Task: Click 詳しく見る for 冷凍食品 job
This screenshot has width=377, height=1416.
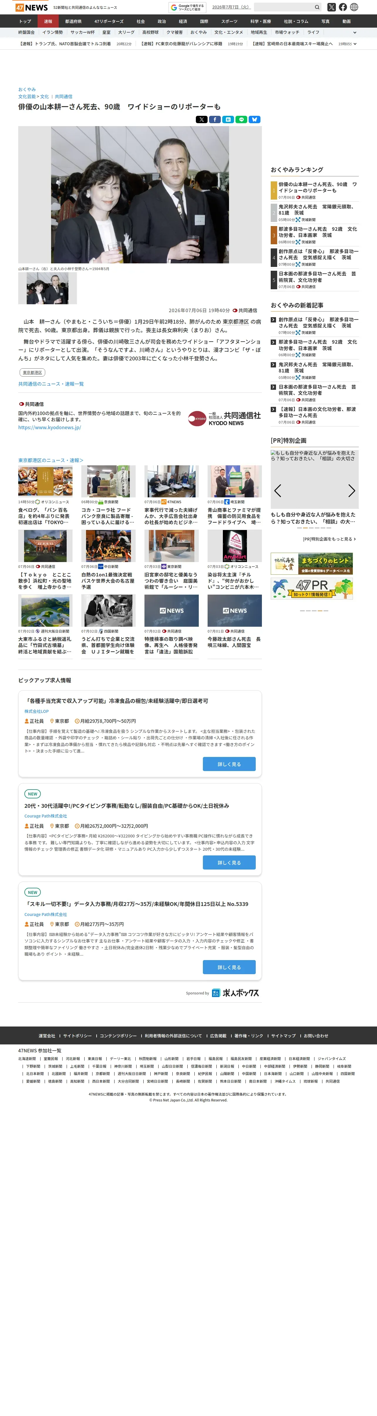Action: pyautogui.click(x=229, y=764)
